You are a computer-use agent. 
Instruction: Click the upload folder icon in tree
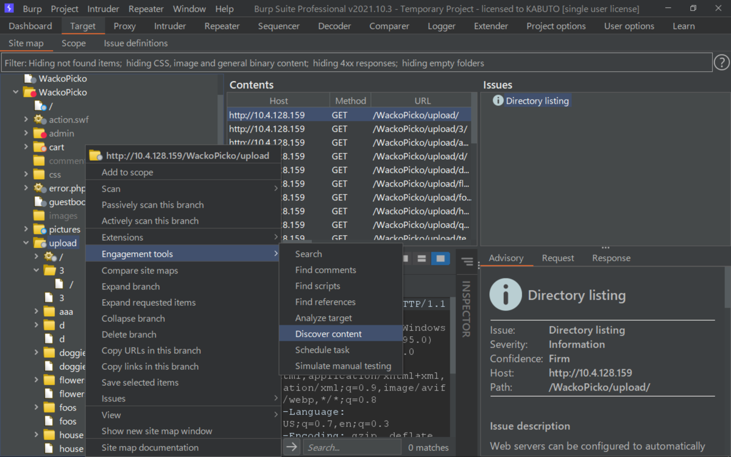(40, 243)
